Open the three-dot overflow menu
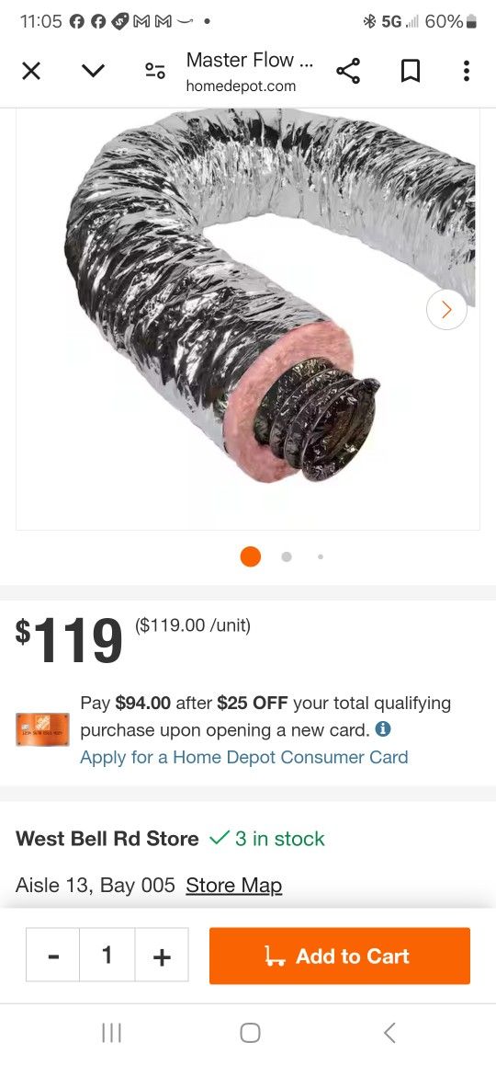This screenshot has height=1065, width=496. click(466, 71)
